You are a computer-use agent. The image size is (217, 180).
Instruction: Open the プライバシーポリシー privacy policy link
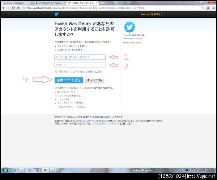point(110,124)
